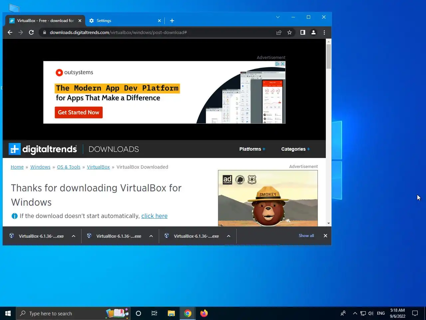This screenshot has height=320, width=426.
Task: Open a new tab with the plus button
Action: point(172,21)
